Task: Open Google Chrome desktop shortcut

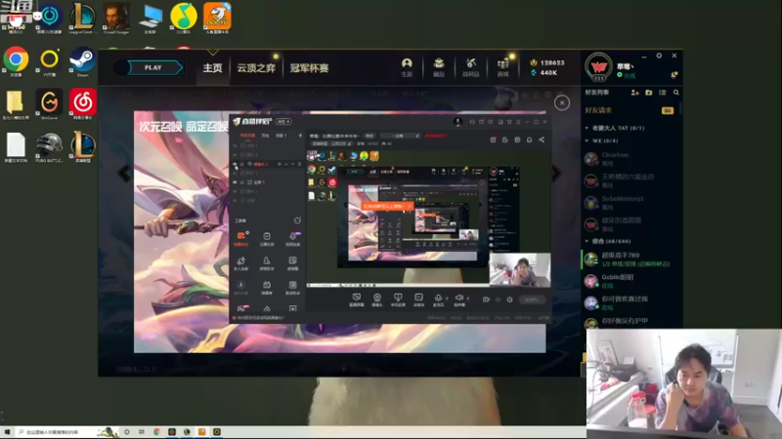Action: click(x=16, y=61)
